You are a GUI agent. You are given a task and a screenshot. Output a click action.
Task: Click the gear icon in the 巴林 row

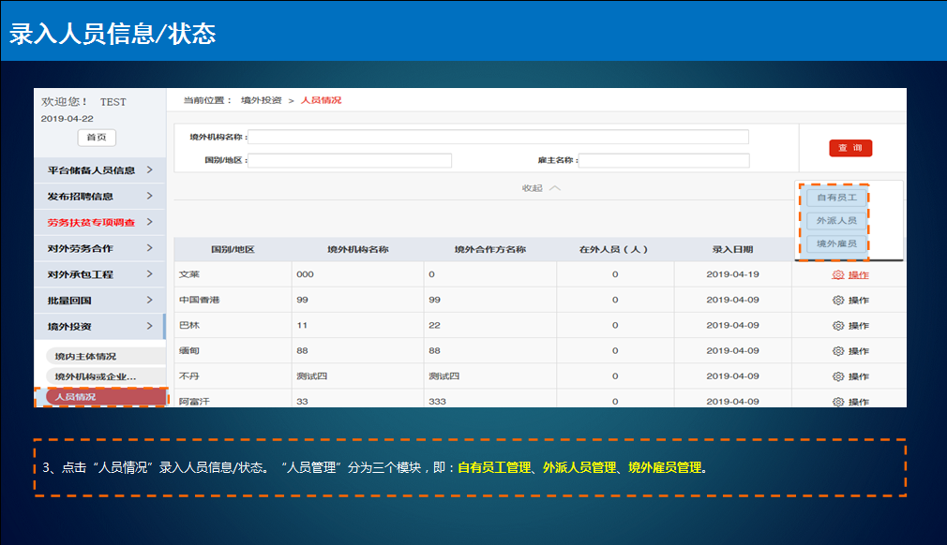(838, 326)
